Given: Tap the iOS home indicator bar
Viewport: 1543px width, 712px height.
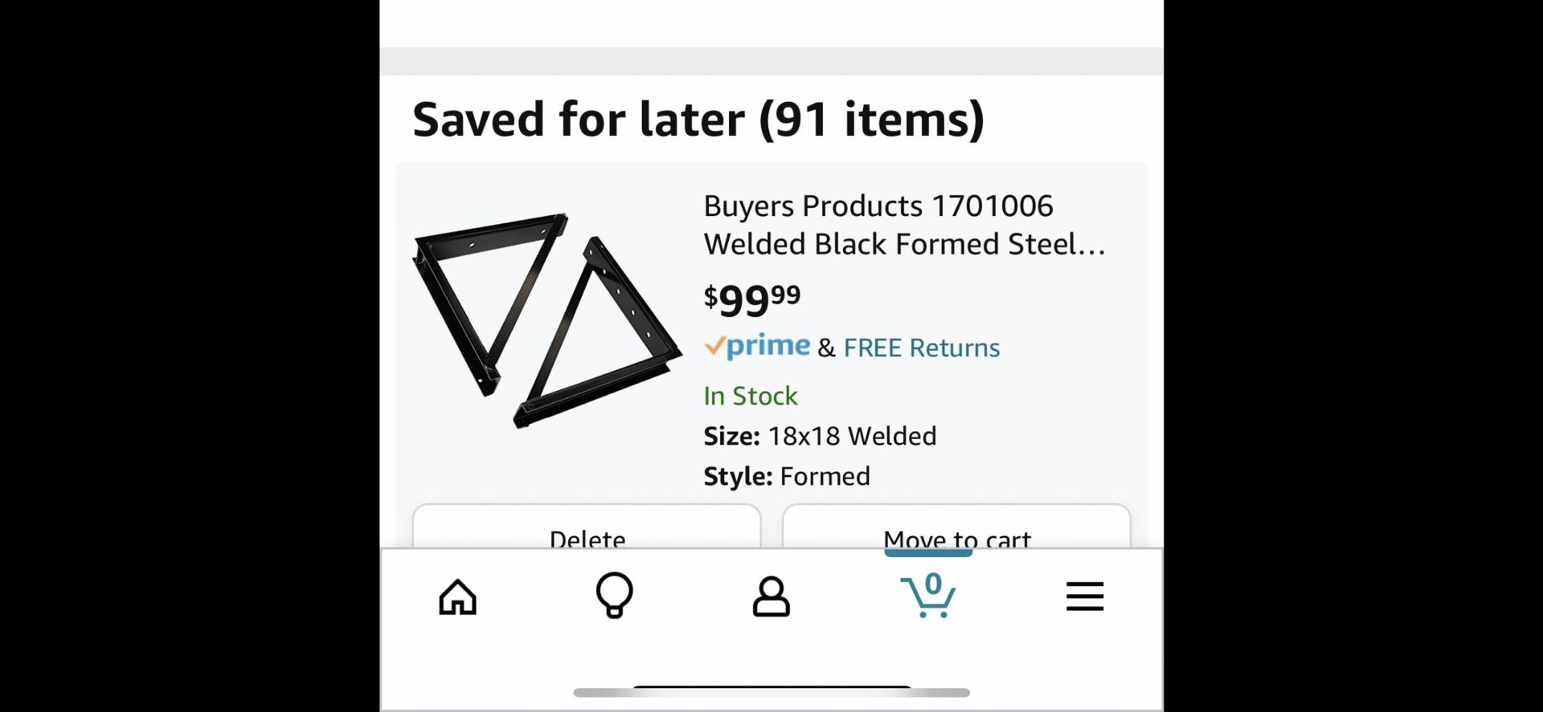Looking at the screenshot, I should [771, 691].
